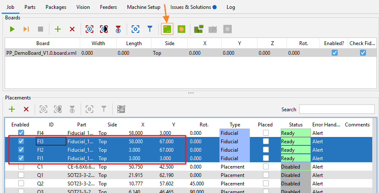This screenshot has height=193, width=379.
Task: Start the job with the green play button
Action: coord(12,29)
